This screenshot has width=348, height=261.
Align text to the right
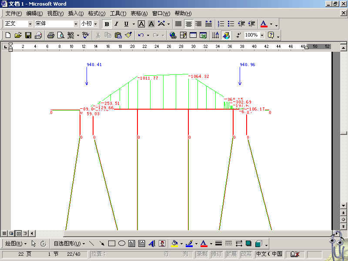click(198, 24)
